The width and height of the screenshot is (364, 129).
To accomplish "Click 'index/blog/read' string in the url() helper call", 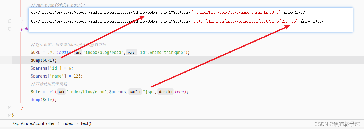I will click(86, 92).
